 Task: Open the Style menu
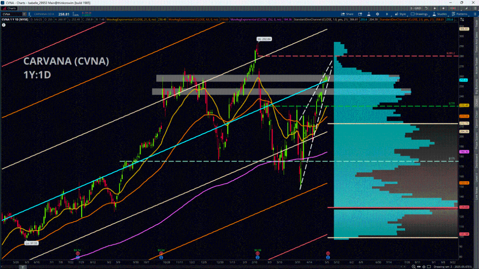point(400,14)
